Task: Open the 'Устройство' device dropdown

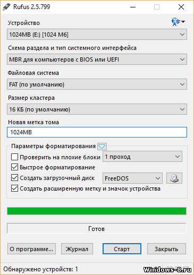Action: (x=97, y=35)
